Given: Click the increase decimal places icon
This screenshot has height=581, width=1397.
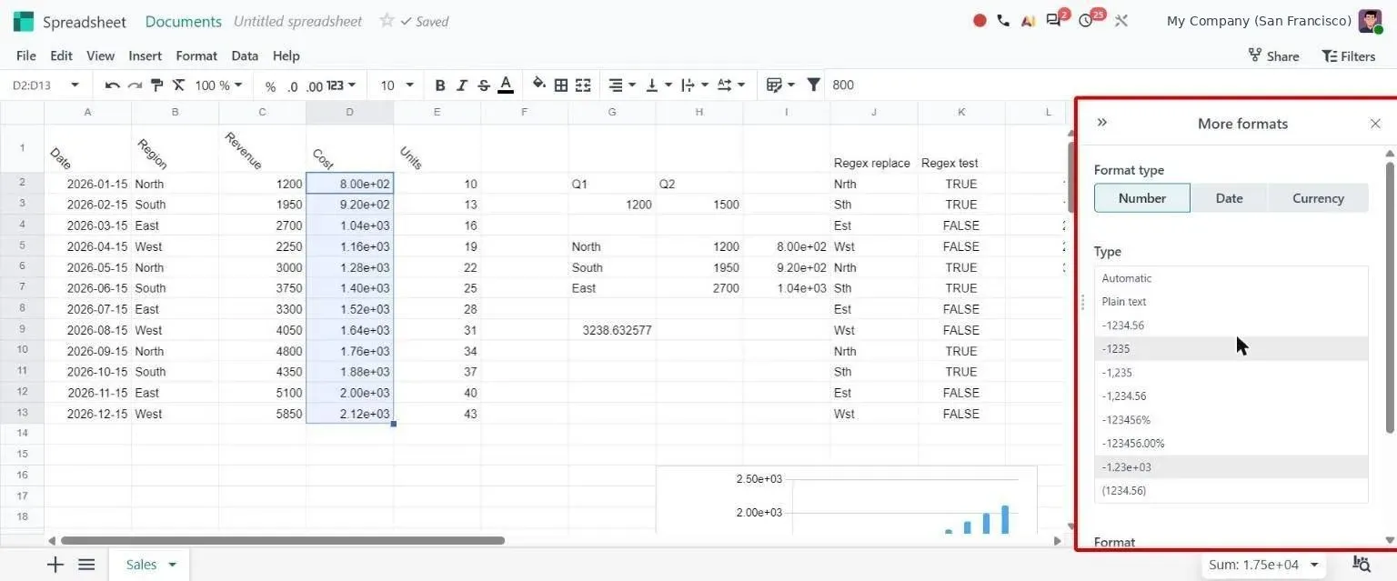Looking at the screenshot, I should pos(315,86).
